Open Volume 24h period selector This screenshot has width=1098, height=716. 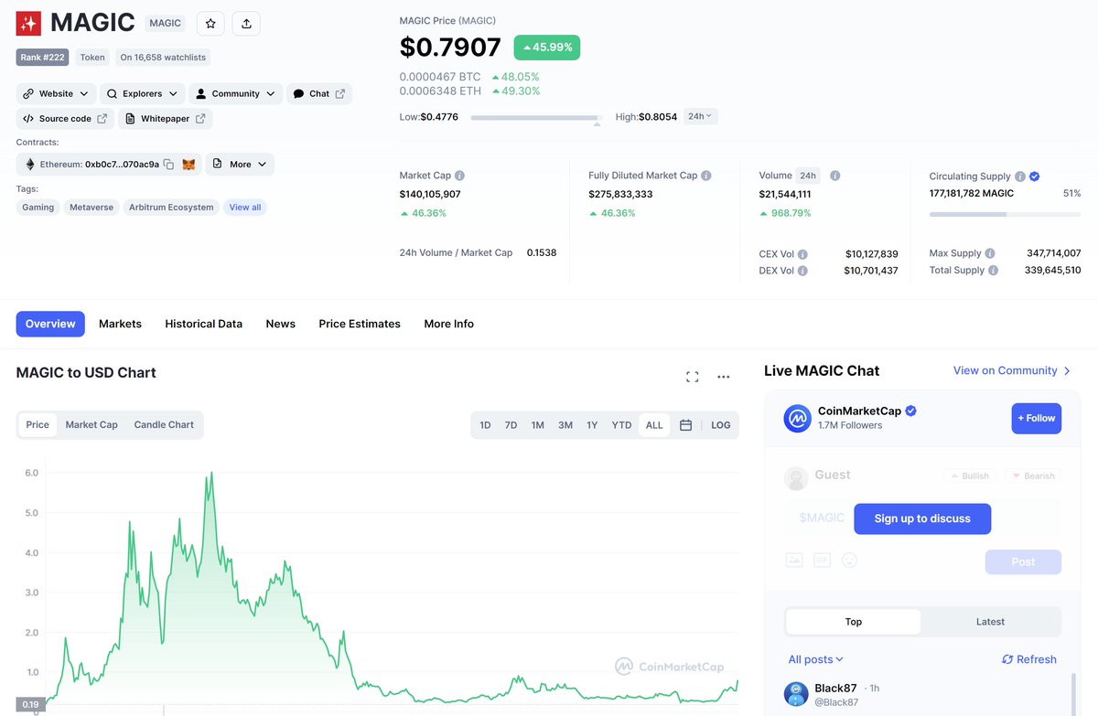(x=808, y=176)
